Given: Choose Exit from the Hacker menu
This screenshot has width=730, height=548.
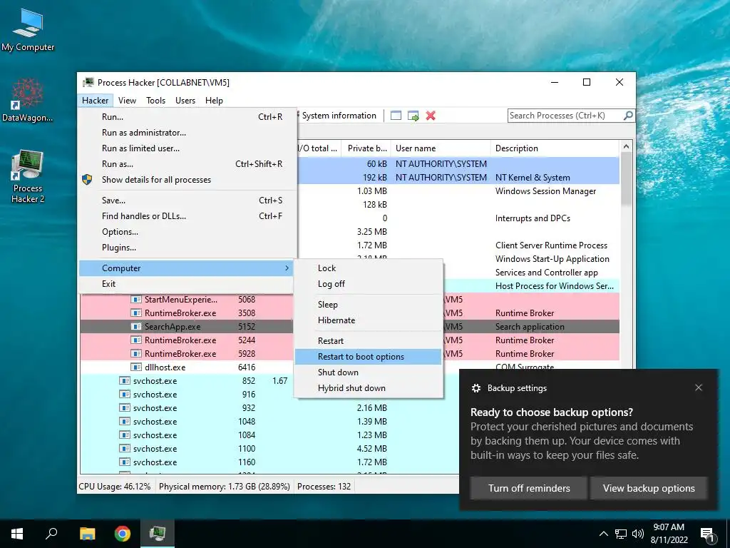Looking at the screenshot, I should pyautogui.click(x=187, y=284).
